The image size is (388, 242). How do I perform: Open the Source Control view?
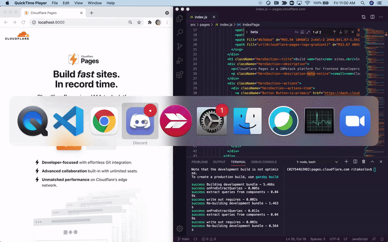pos(179,46)
